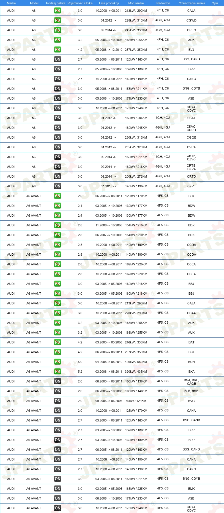Click the PB petrol icon in the BXA row

[58, 372]
